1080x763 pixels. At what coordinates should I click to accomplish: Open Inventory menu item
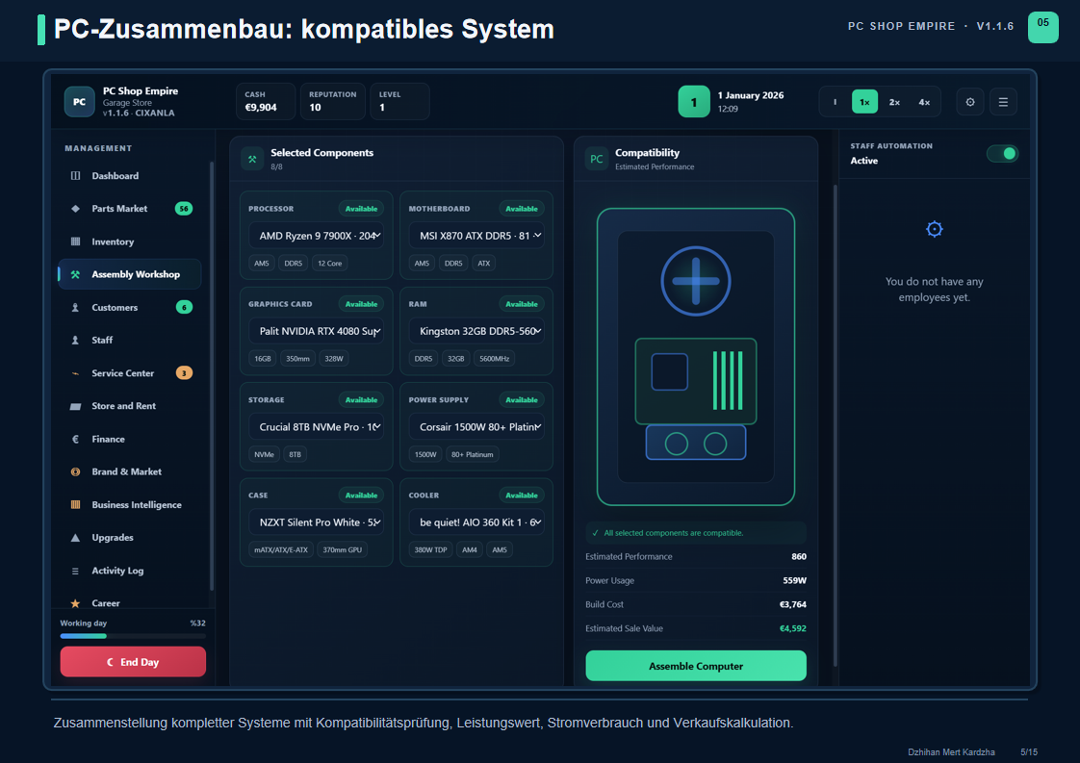click(x=130, y=242)
